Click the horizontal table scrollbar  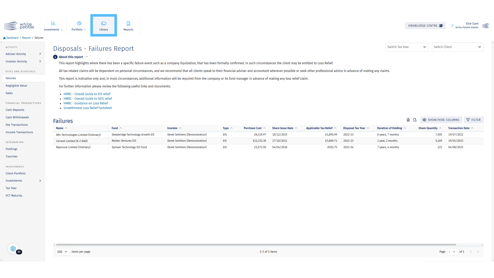(256, 245)
